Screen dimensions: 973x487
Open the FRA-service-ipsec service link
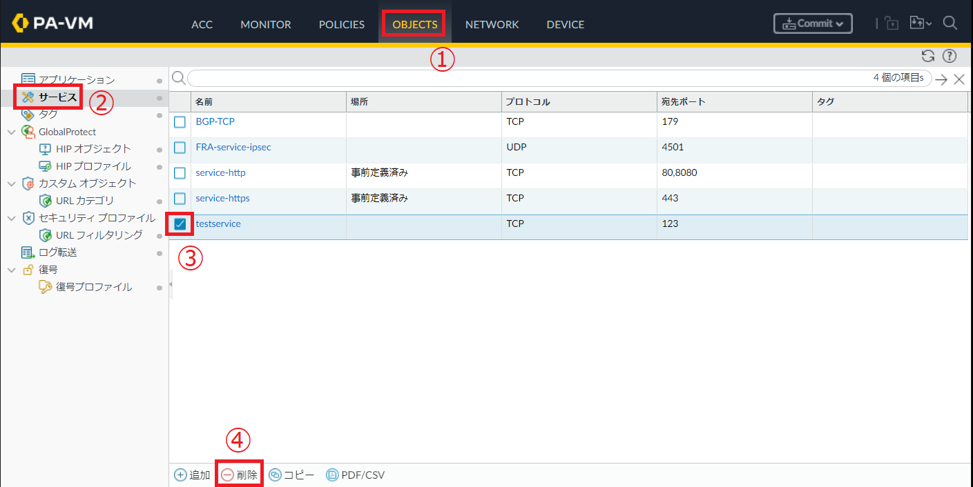233,148
